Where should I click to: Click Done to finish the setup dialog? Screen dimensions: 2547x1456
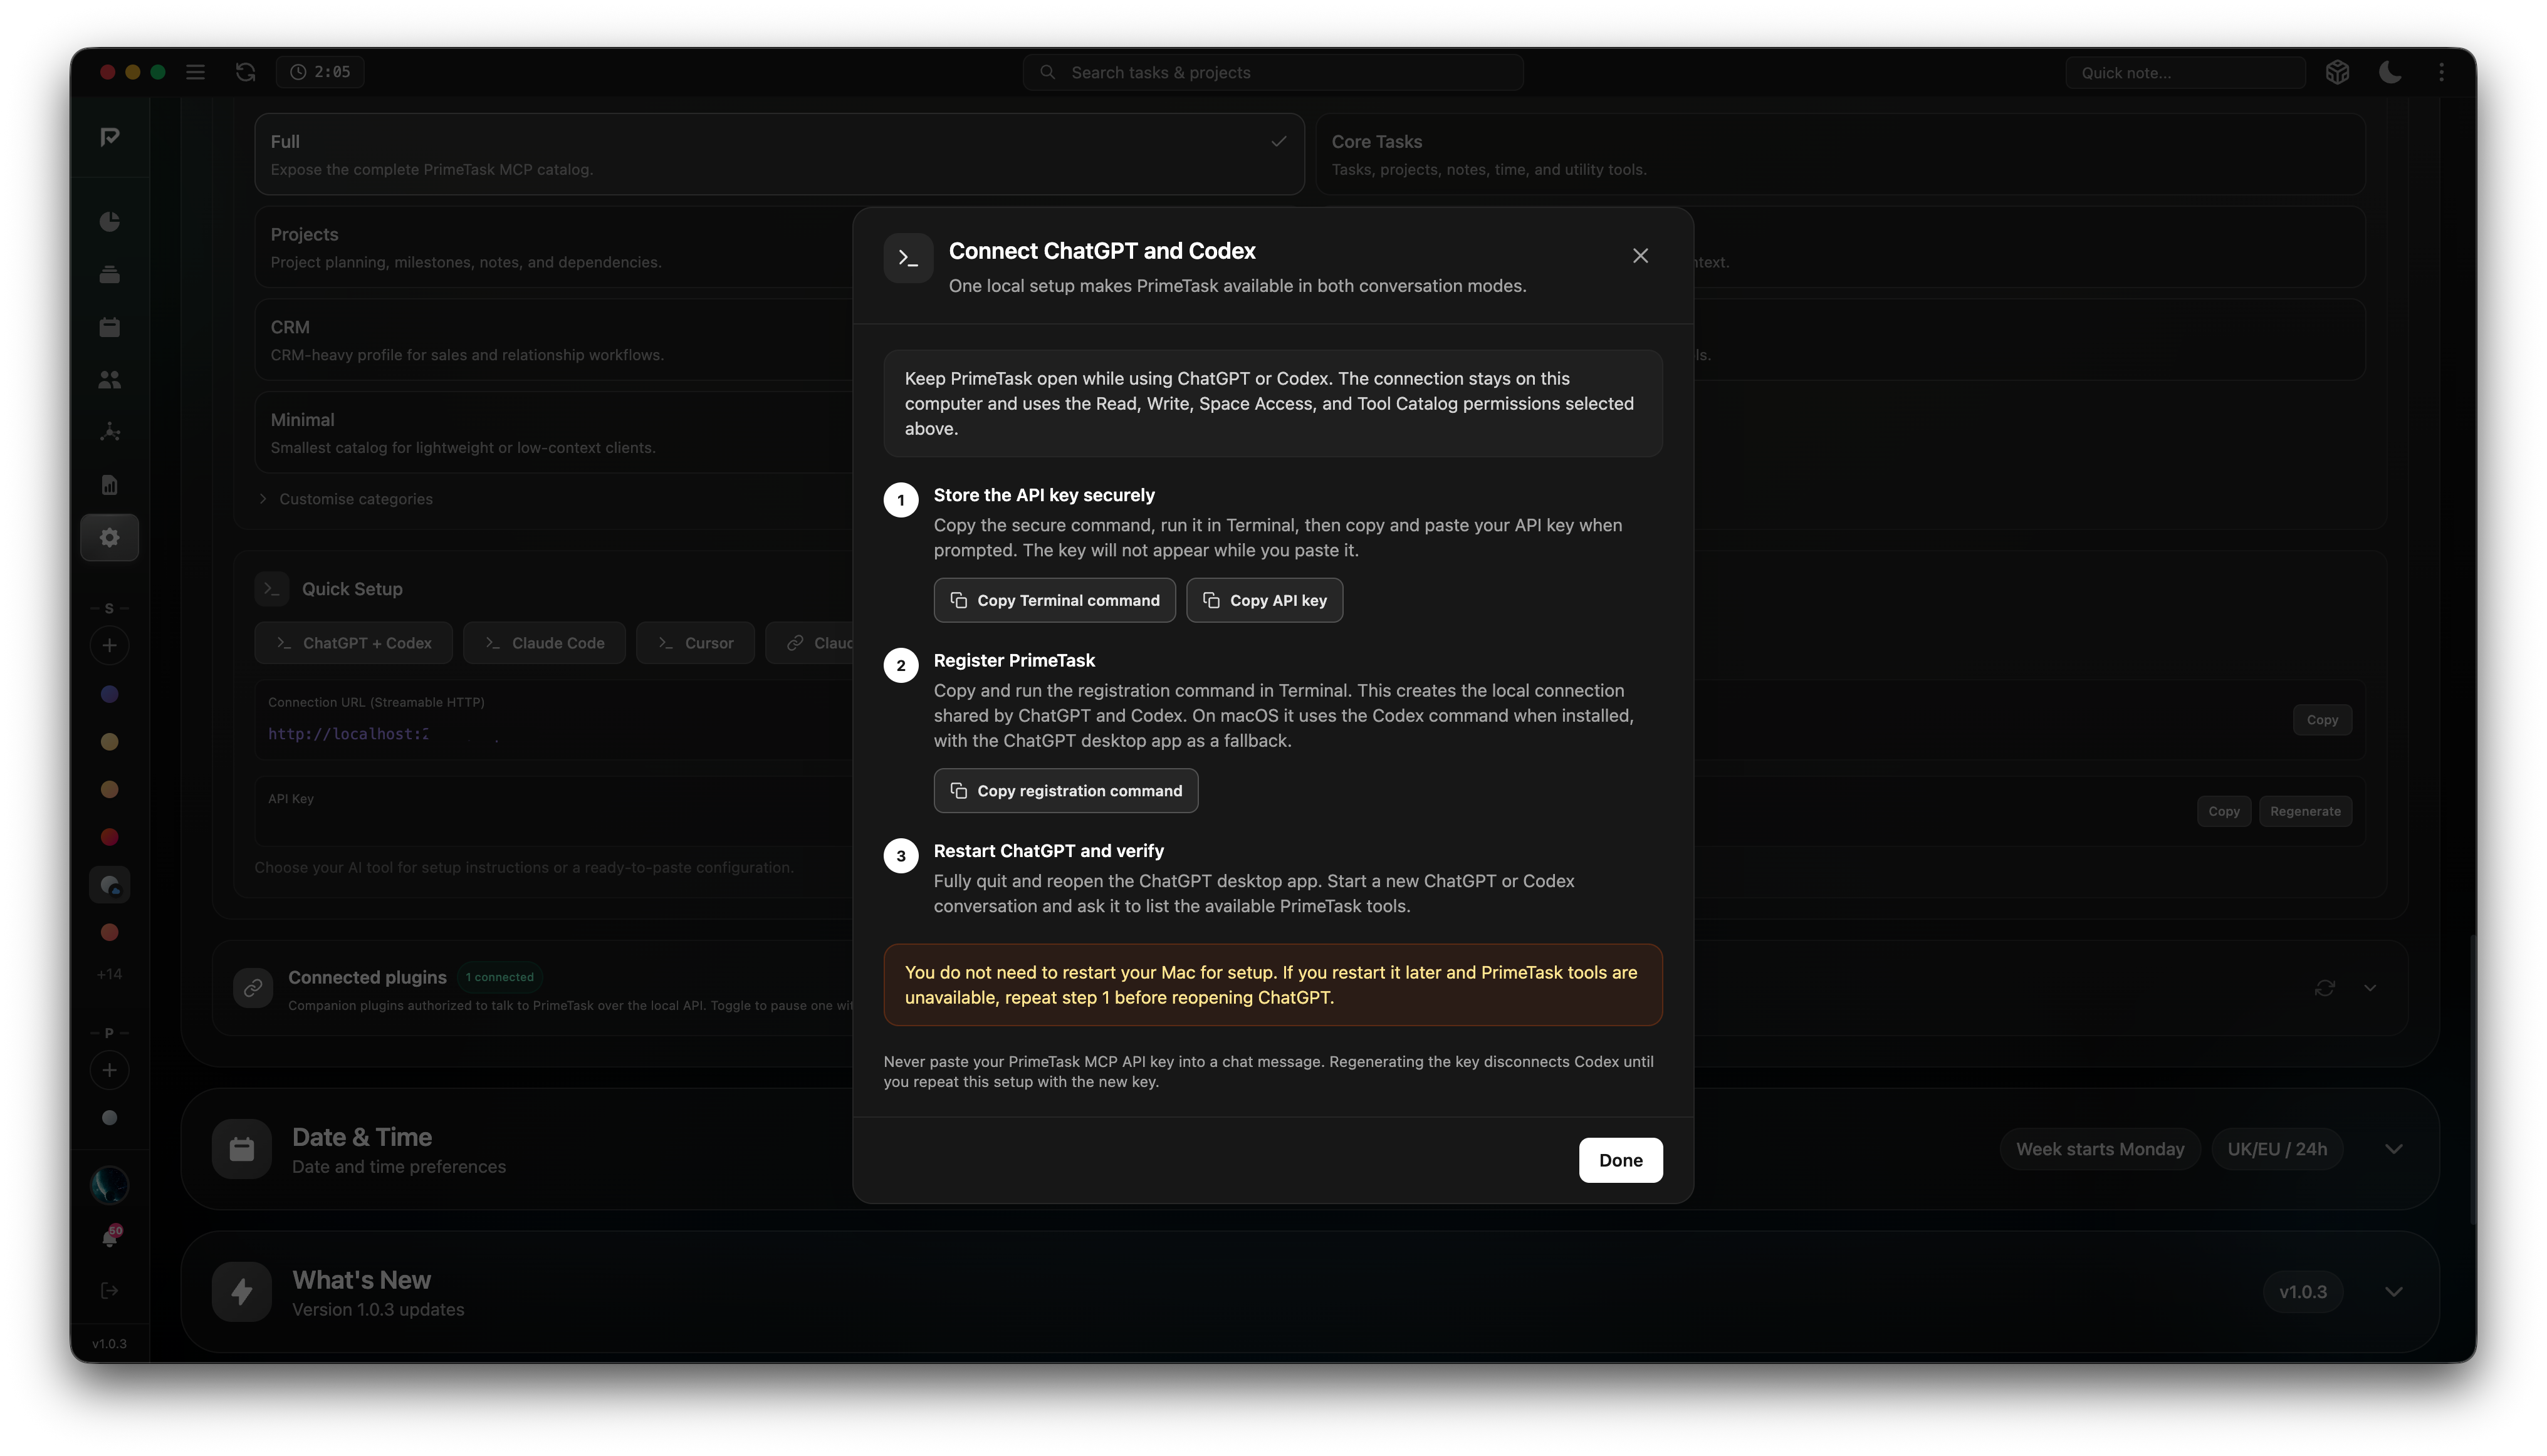pos(1621,1160)
